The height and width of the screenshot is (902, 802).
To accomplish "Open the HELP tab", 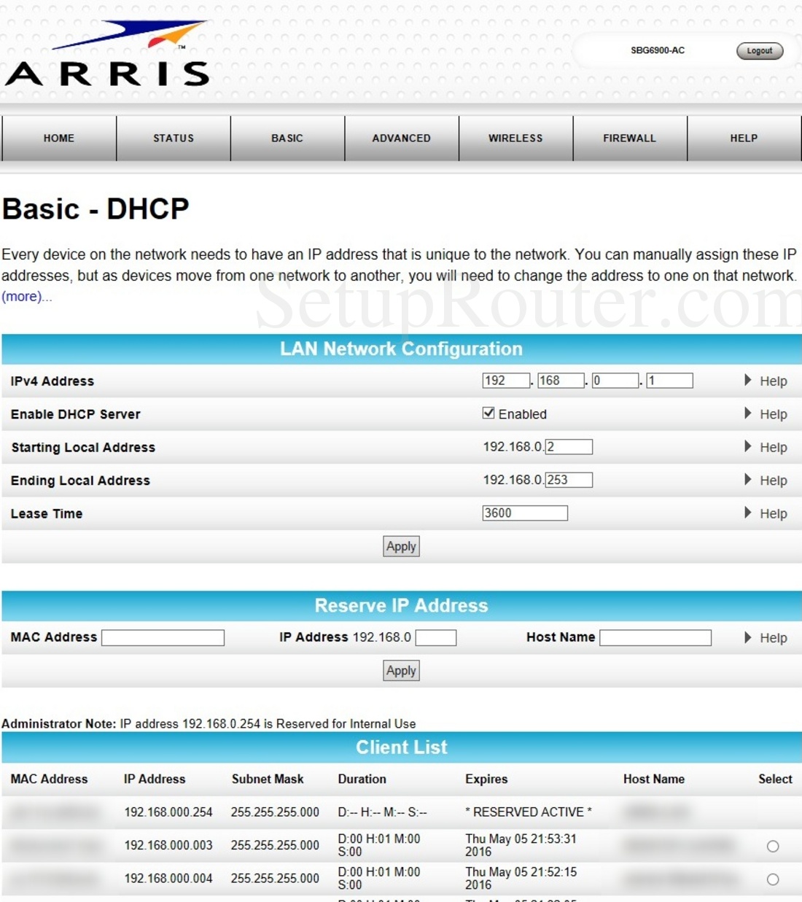I will coord(744,138).
